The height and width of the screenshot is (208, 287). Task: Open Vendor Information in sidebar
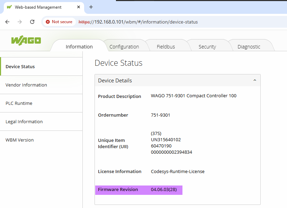click(26, 85)
